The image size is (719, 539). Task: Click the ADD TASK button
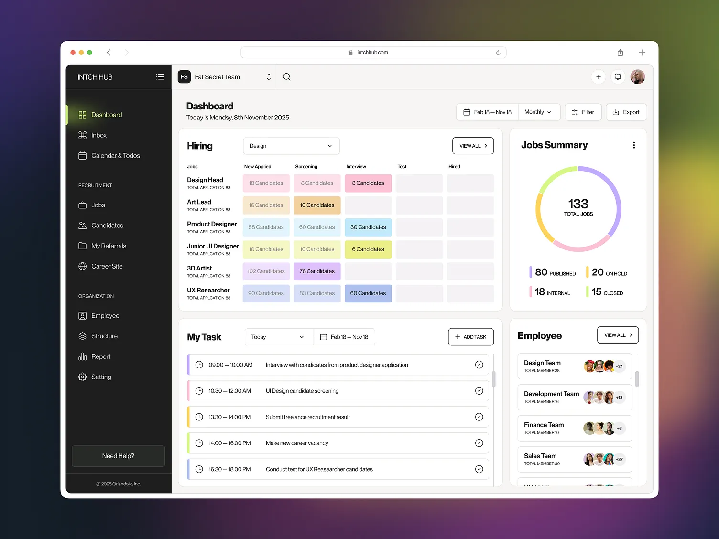pos(470,337)
